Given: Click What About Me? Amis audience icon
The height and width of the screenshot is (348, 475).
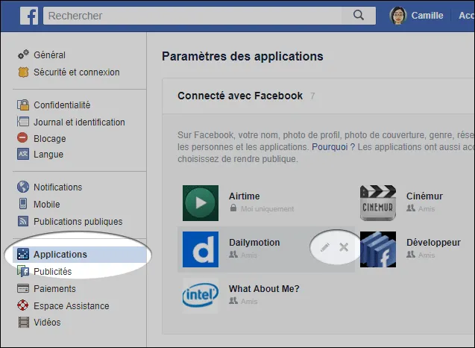Looking at the screenshot, I should (x=233, y=301).
